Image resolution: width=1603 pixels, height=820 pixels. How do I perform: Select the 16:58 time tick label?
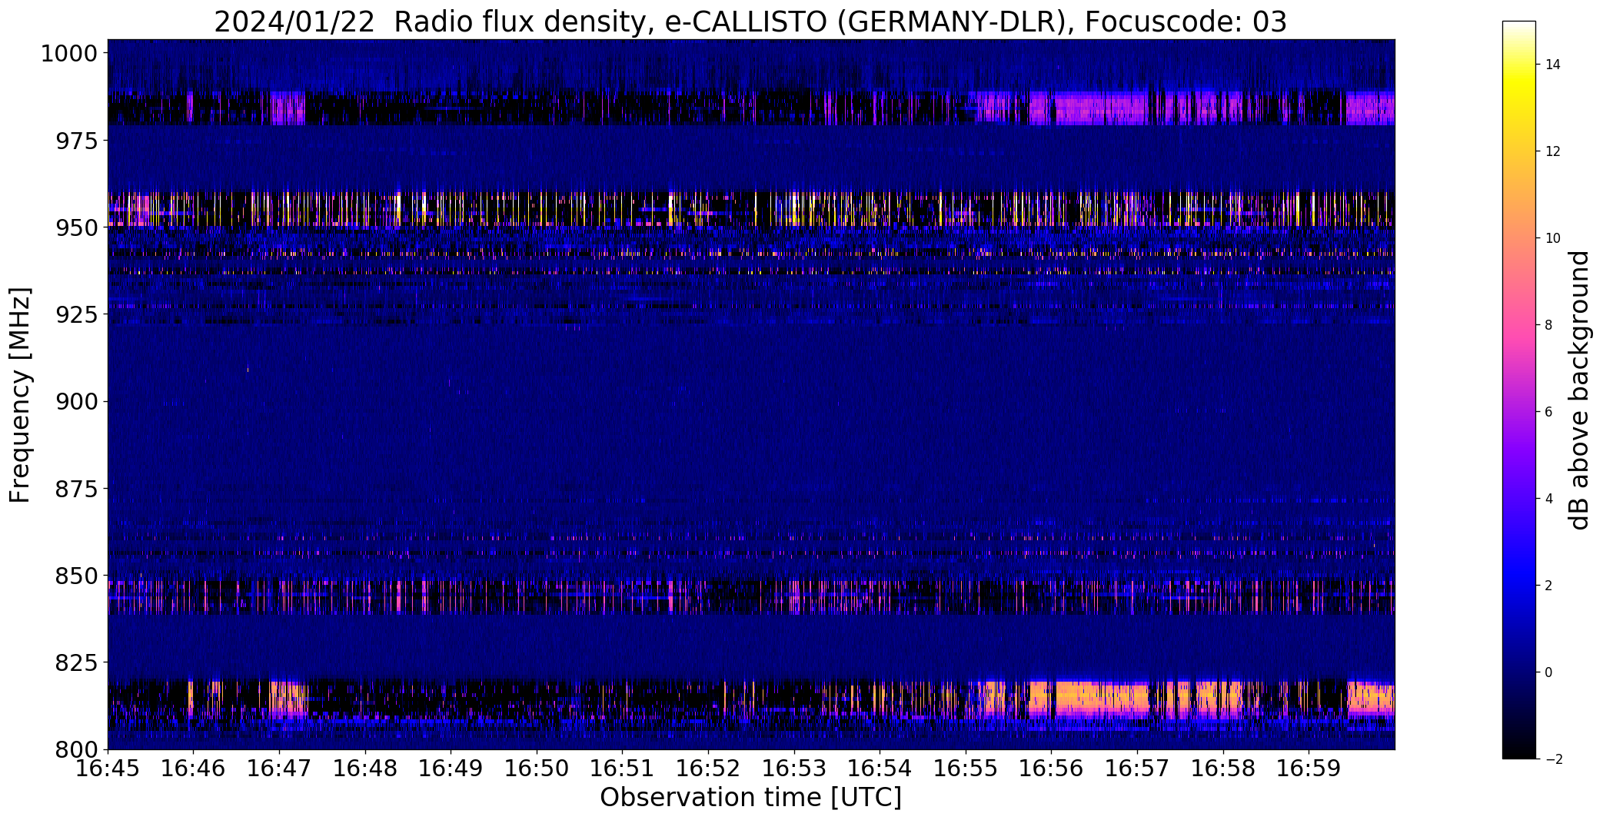[x=1223, y=769]
